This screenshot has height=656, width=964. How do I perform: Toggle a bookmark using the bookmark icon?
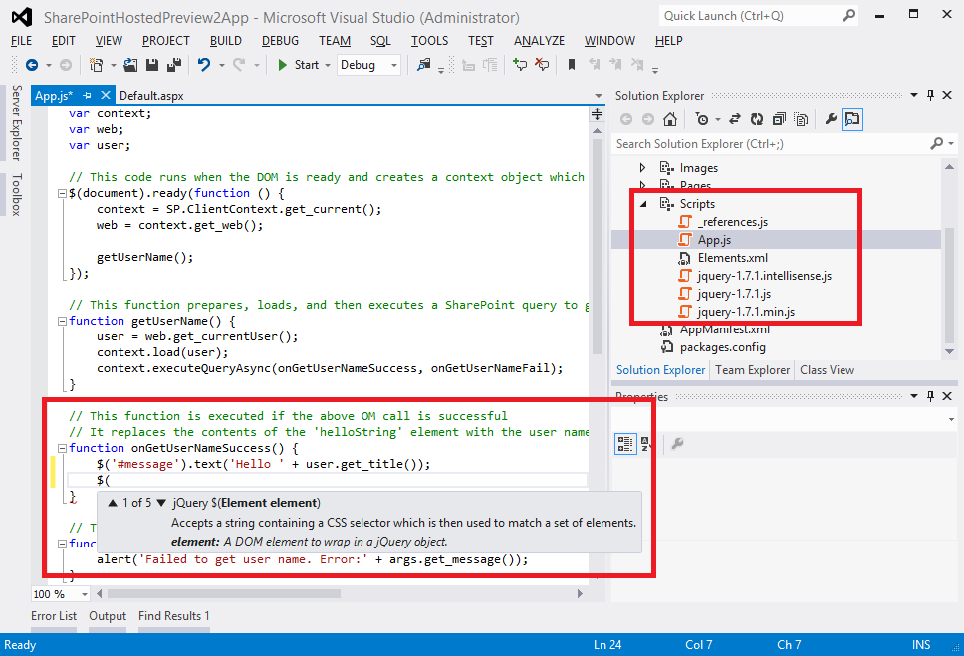tap(572, 65)
